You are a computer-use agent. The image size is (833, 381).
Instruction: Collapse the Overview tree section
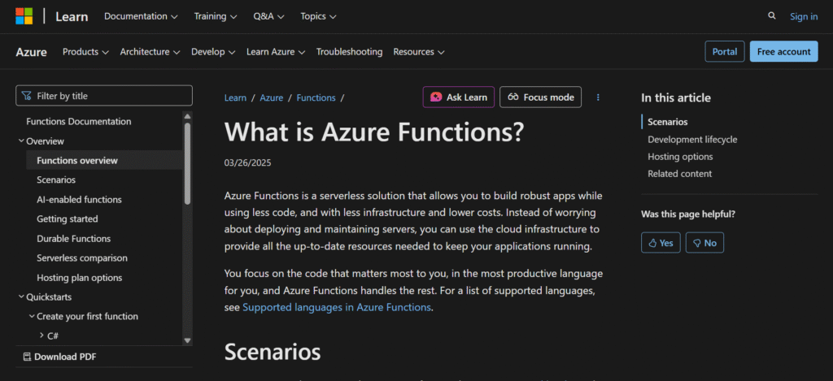(21, 141)
